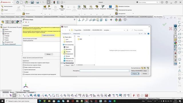
Task: Click the red cancel X in graphics corner
Action: 170,29
